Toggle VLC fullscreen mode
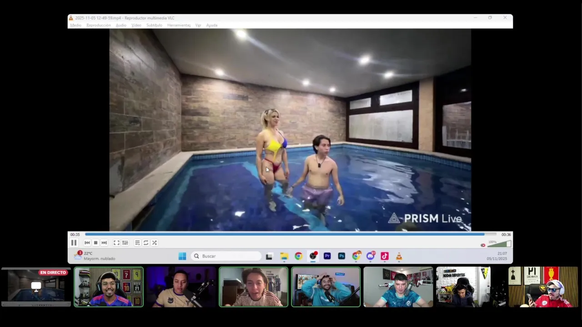This screenshot has height=327, width=582. tap(116, 243)
